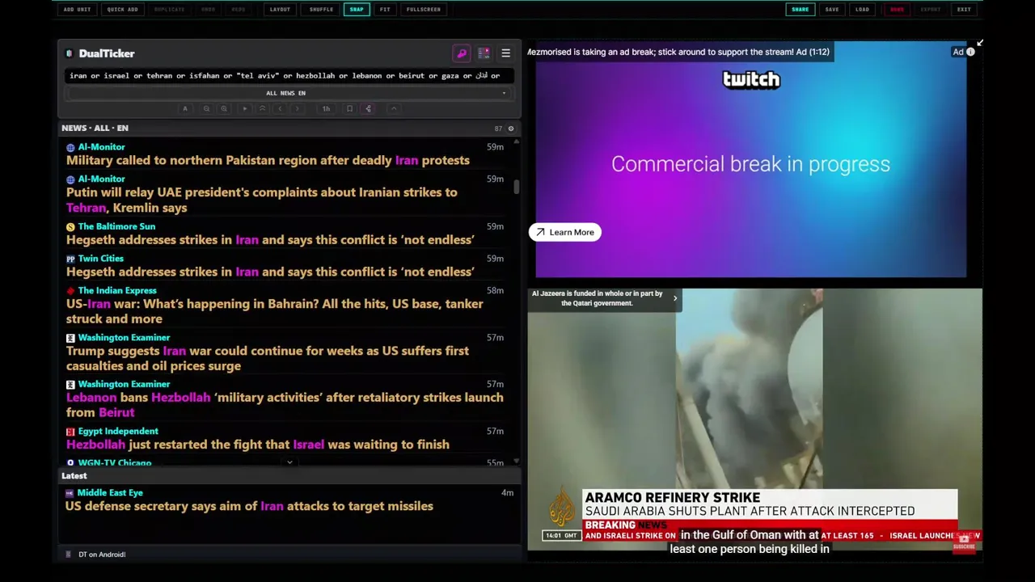This screenshot has width=1035, height=582.
Task: Click the zoom in magnifier icon
Action: (x=224, y=108)
